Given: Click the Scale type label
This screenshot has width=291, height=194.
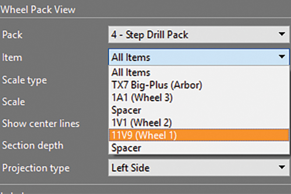Looking at the screenshot, I should click(25, 80).
